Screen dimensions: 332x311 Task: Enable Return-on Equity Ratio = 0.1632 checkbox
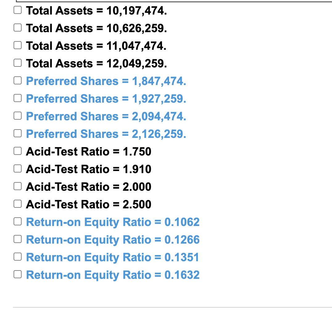click(x=18, y=274)
